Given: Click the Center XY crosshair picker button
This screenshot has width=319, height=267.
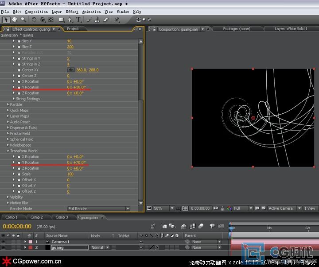Looking at the screenshot, I should click(70, 70).
